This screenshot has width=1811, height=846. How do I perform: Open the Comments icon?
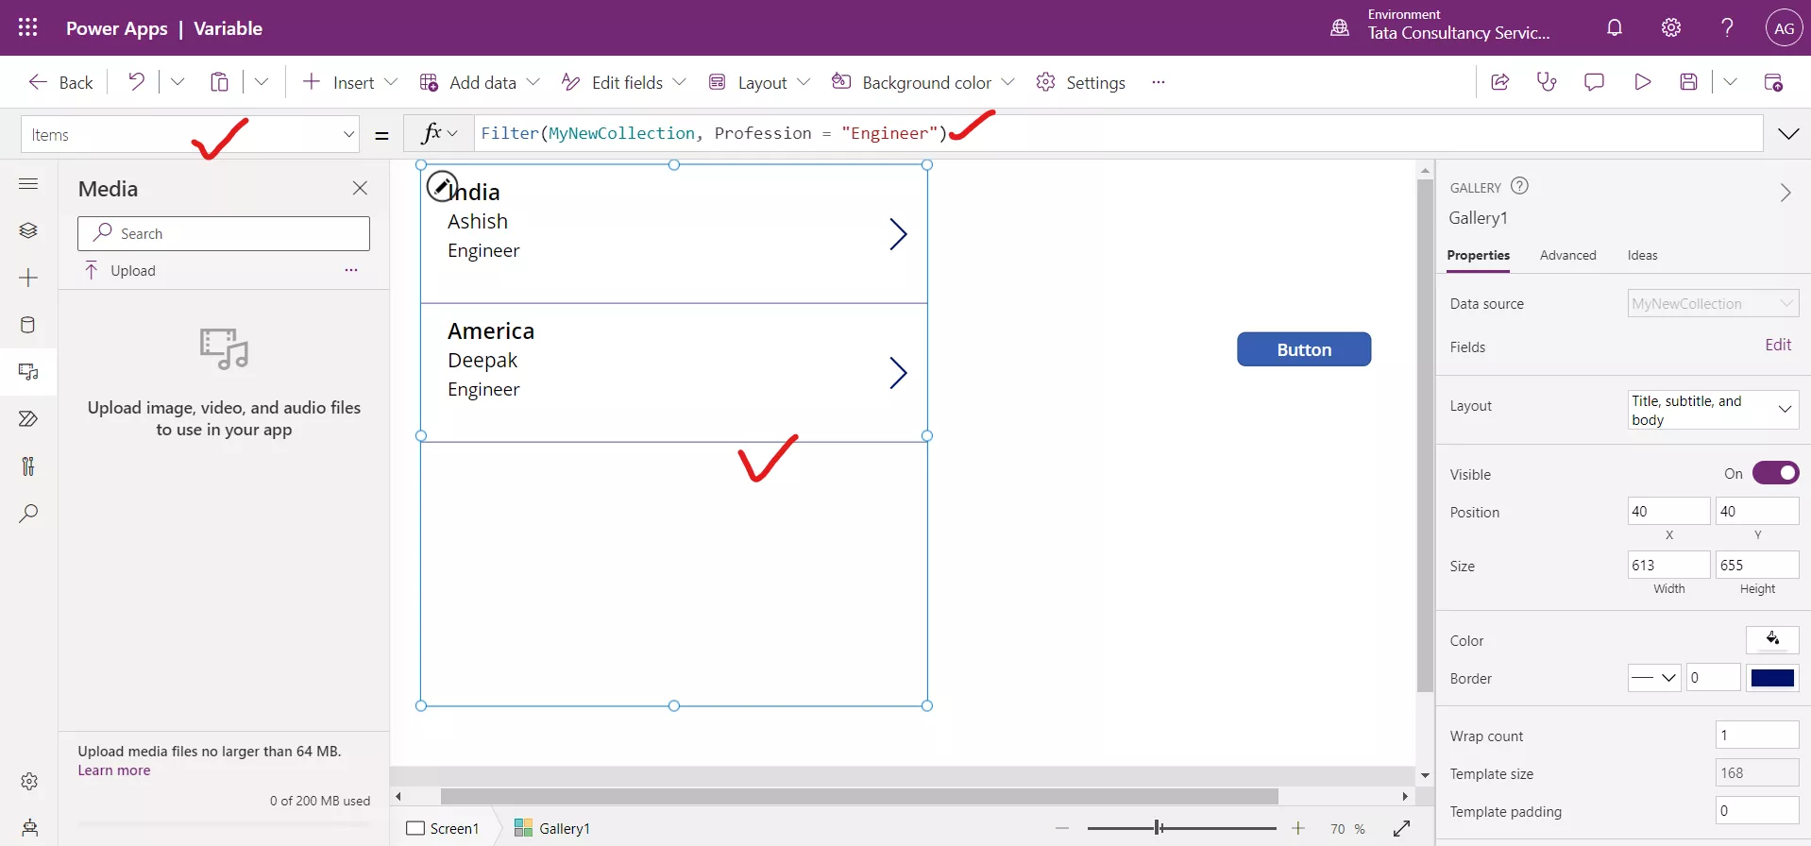click(1594, 82)
